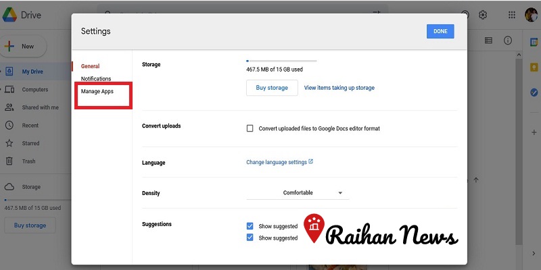Open Change language settings link
This screenshot has height=270, width=541.
[x=277, y=162]
